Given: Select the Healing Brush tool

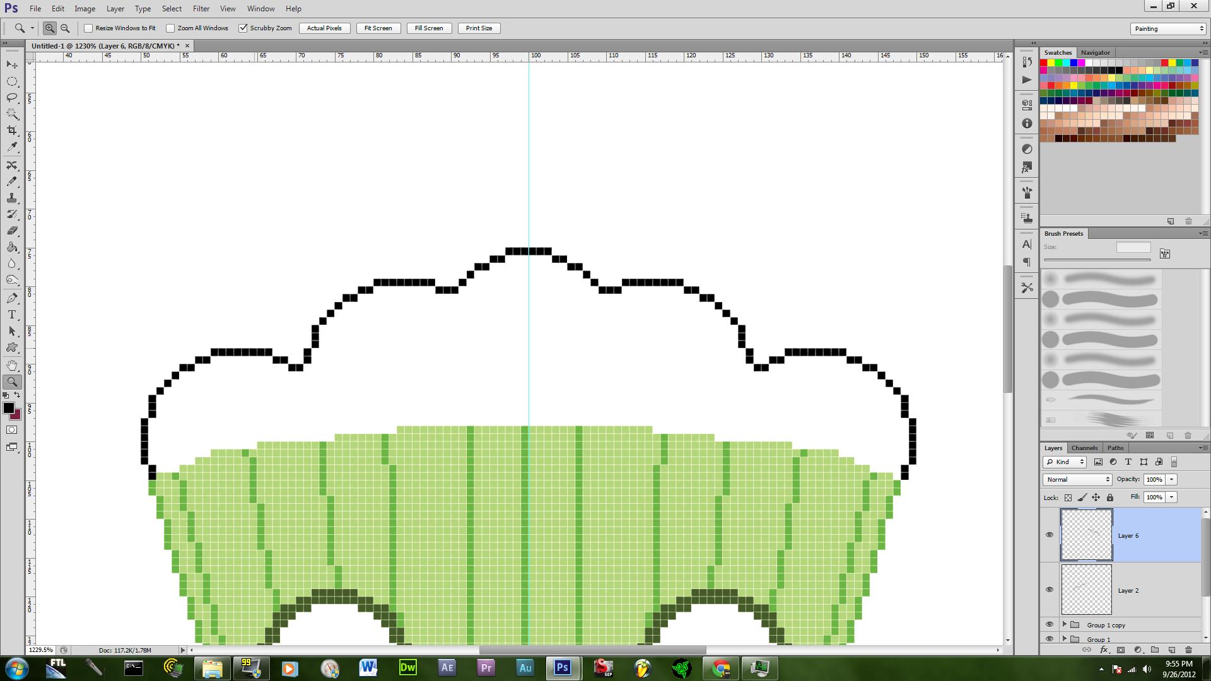Looking at the screenshot, I should 12,165.
